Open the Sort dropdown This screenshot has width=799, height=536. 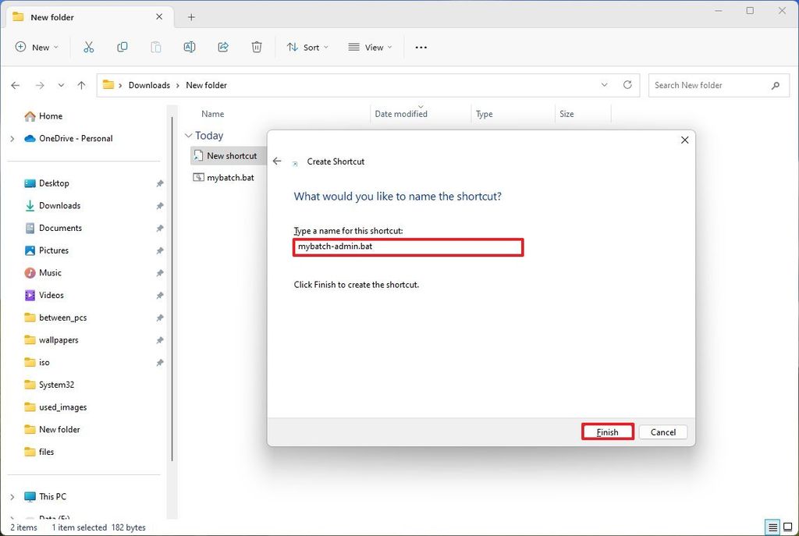[x=307, y=48]
